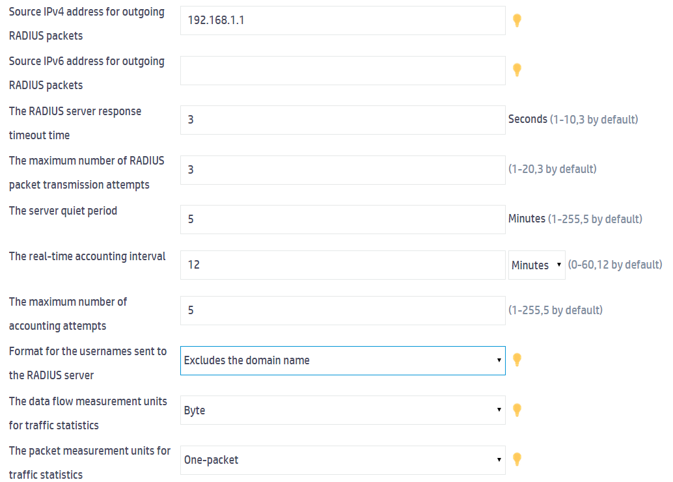Click the RADIUS server response timeout input
This screenshot has height=482, width=673.
pyautogui.click(x=342, y=120)
